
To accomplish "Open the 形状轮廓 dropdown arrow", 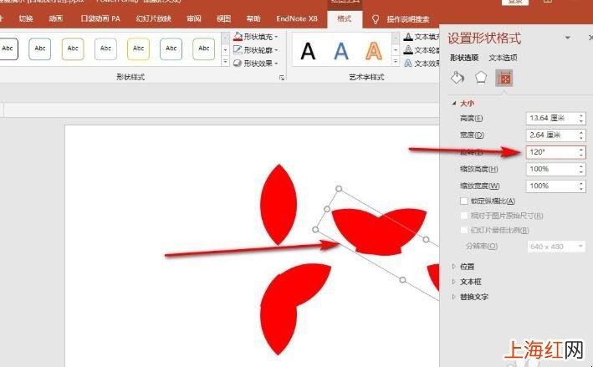I will click(276, 50).
